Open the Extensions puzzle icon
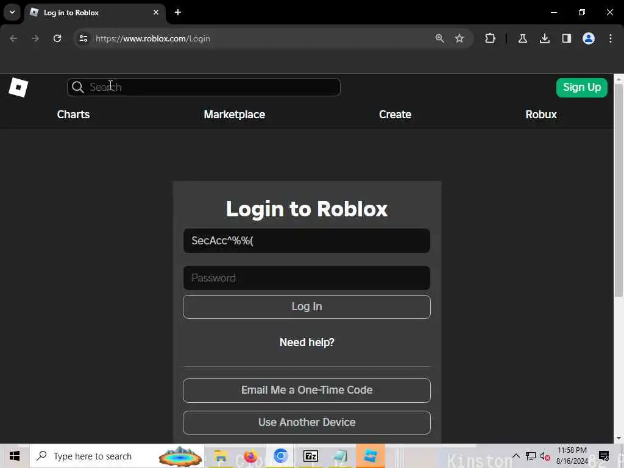 click(491, 38)
